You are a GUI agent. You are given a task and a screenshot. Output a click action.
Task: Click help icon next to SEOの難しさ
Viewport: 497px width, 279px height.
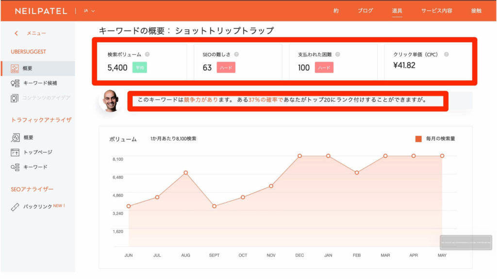[x=236, y=55]
